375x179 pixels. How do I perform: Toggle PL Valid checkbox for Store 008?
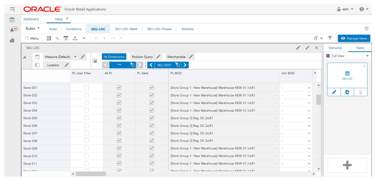[151, 141]
